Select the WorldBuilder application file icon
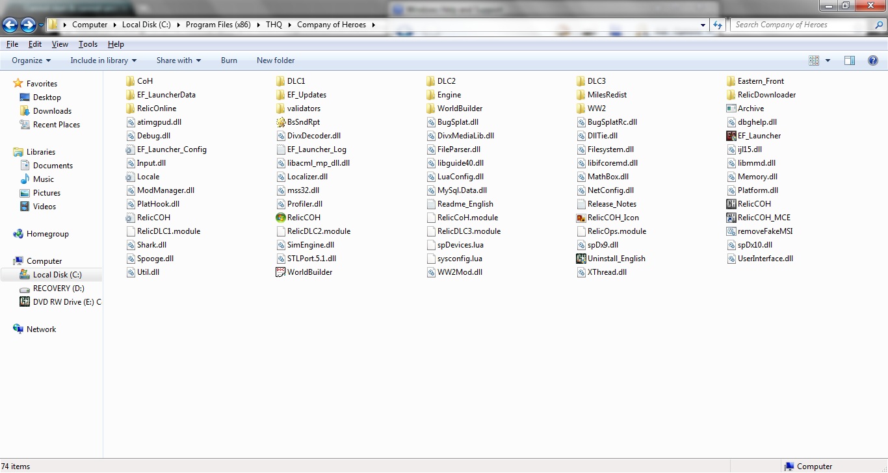Viewport: 888px width, 473px height. point(281,272)
